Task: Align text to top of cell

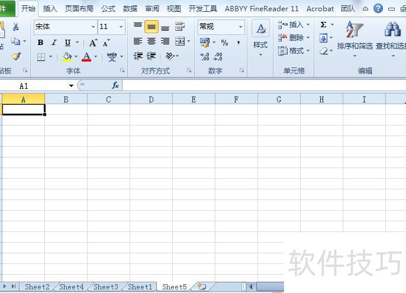Action: point(138,26)
